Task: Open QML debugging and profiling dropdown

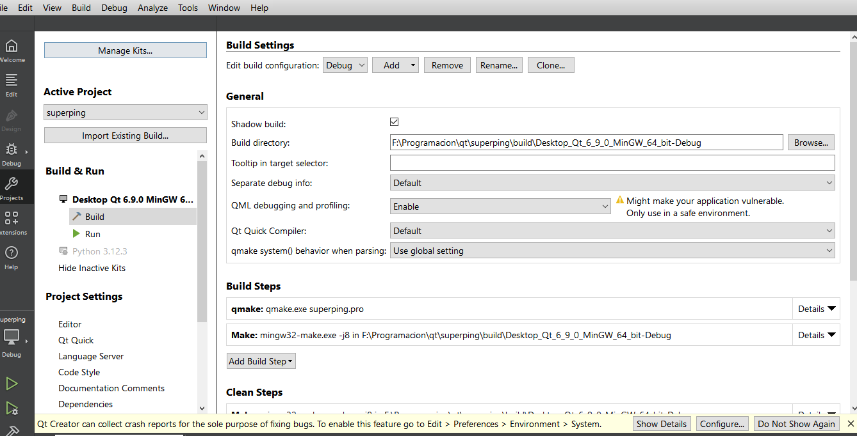Action: click(x=500, y=206)
